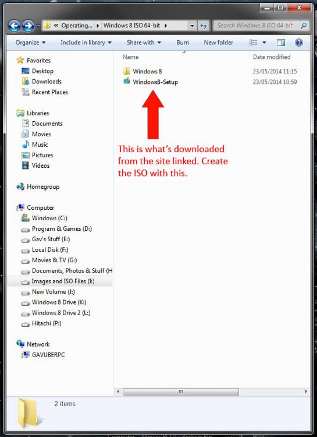Screen dimensions: 317x437
Task: Click the Windows 8 ISO 64-bit breadcrumb
Action: tap(131, 26)
